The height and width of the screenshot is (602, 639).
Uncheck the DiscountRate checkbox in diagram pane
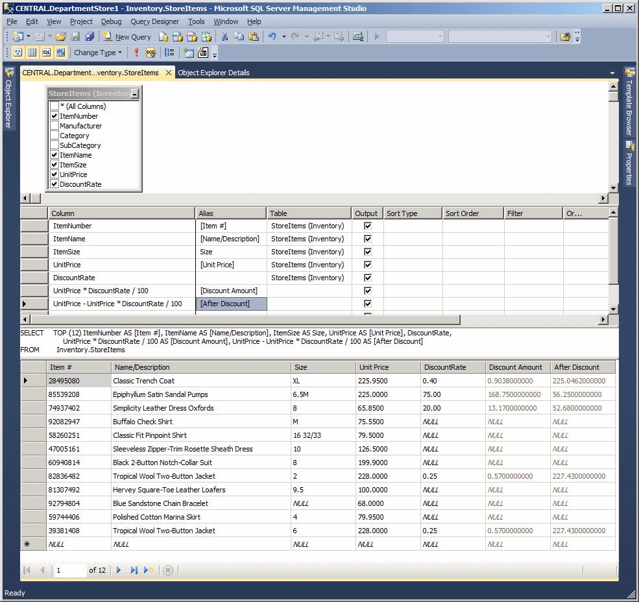pyautogui.click(x=54, y=184)
